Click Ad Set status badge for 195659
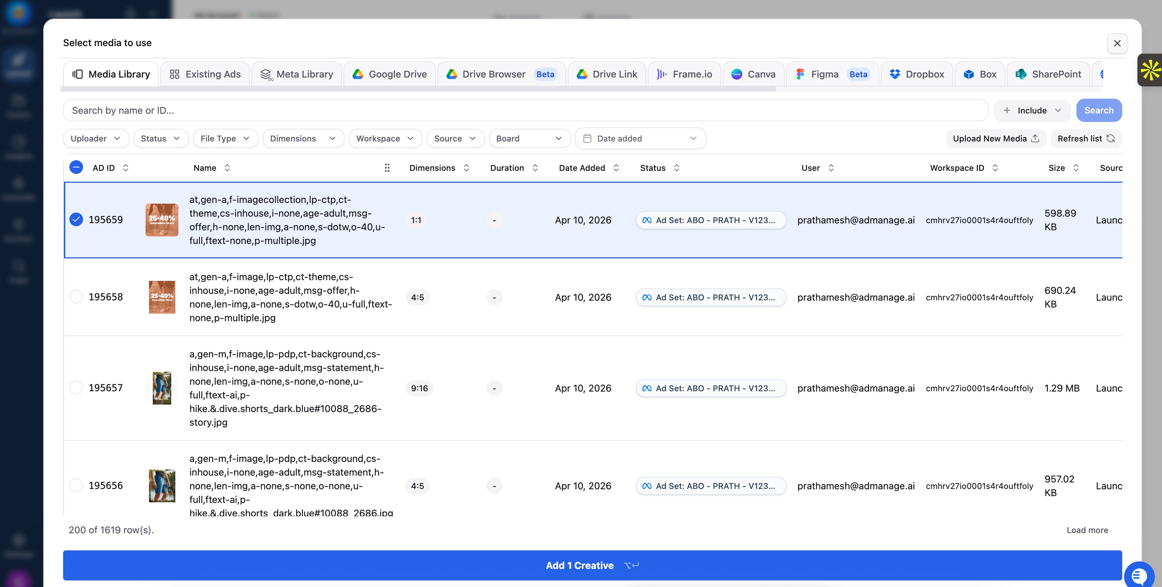This screenshot has height=587, width=1162. point(711,220)
